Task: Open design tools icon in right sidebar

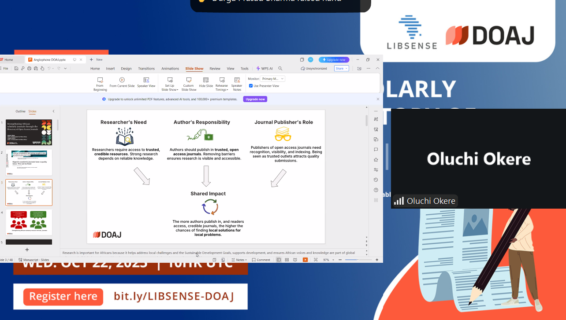Action: (376, 119)
